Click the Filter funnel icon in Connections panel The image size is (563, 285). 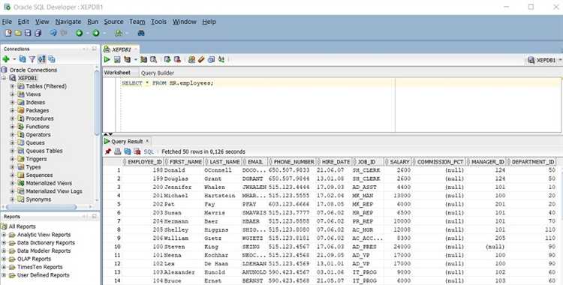32,59
